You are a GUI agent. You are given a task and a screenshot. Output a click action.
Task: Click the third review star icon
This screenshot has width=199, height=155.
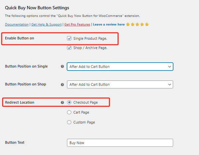pyautogui.click(x=137, y=25)
